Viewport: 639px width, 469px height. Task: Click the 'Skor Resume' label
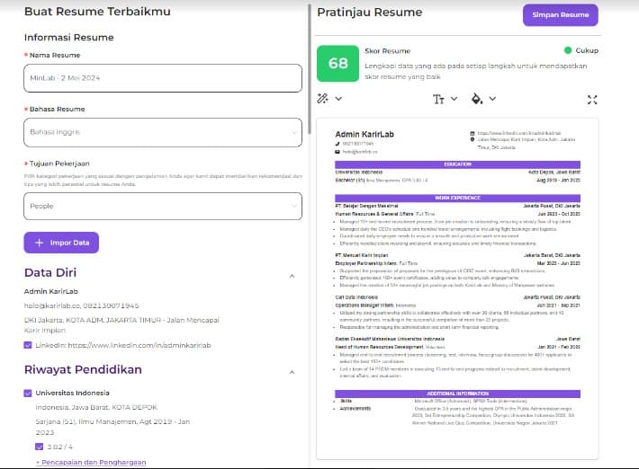coord(388,51)
